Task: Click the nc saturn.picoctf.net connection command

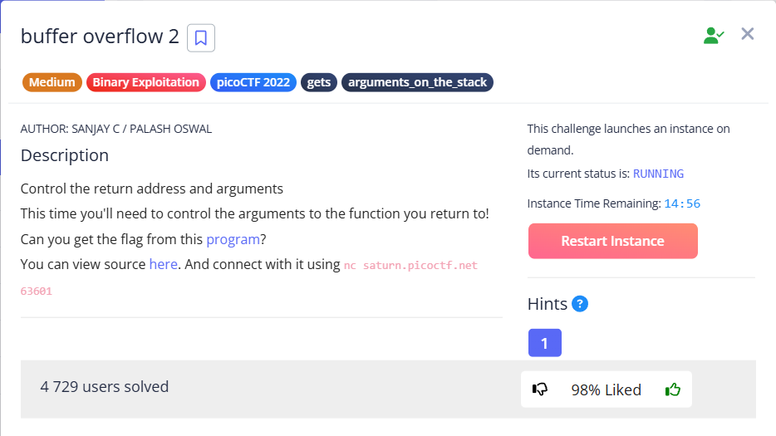Action: (x=410, y=265)
